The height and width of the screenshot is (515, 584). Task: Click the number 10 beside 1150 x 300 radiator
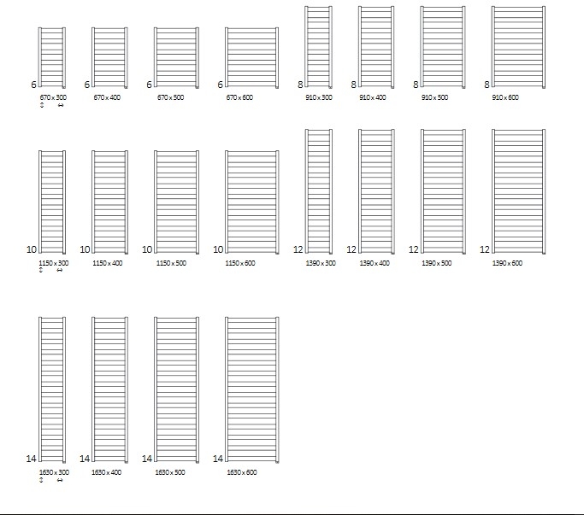pos(32,249)
